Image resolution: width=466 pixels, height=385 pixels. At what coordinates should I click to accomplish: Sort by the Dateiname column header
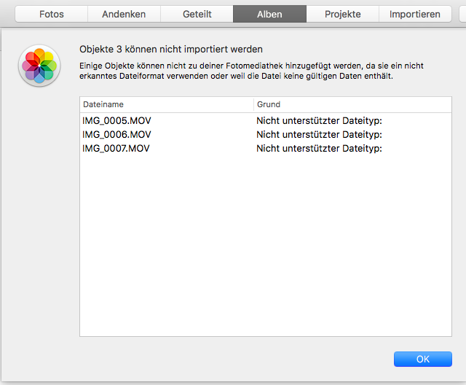pyautogui.click(x=166, y=104)
